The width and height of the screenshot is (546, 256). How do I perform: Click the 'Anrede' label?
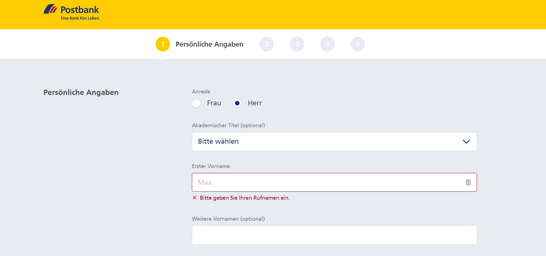tap(201, 92)
